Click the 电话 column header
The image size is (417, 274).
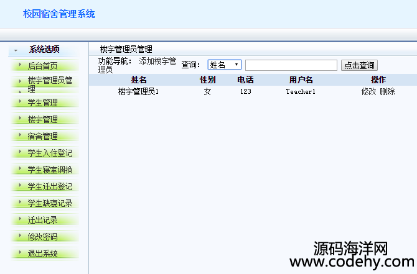(245, 80)
